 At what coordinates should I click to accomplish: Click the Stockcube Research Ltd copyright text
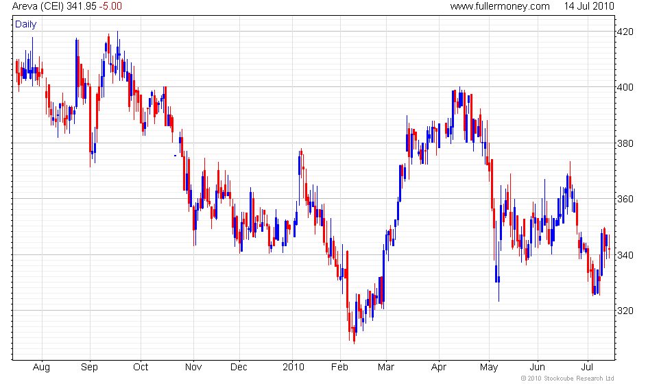(x=568, y=379)
